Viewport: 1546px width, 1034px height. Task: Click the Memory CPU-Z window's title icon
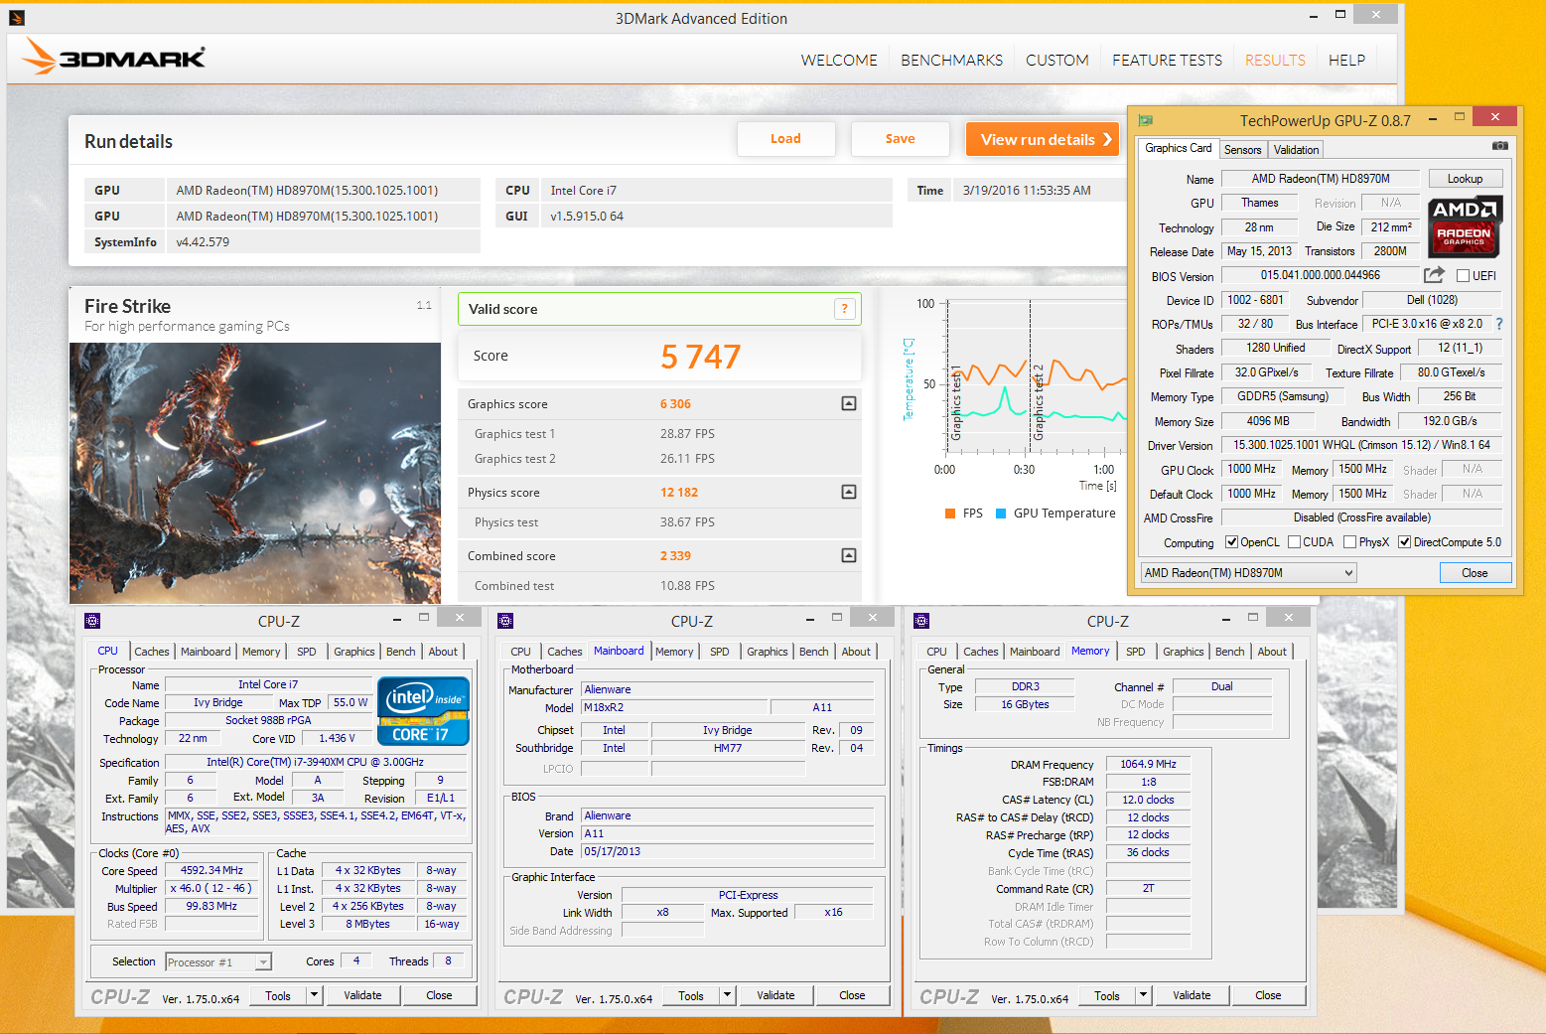coord(921,621)
